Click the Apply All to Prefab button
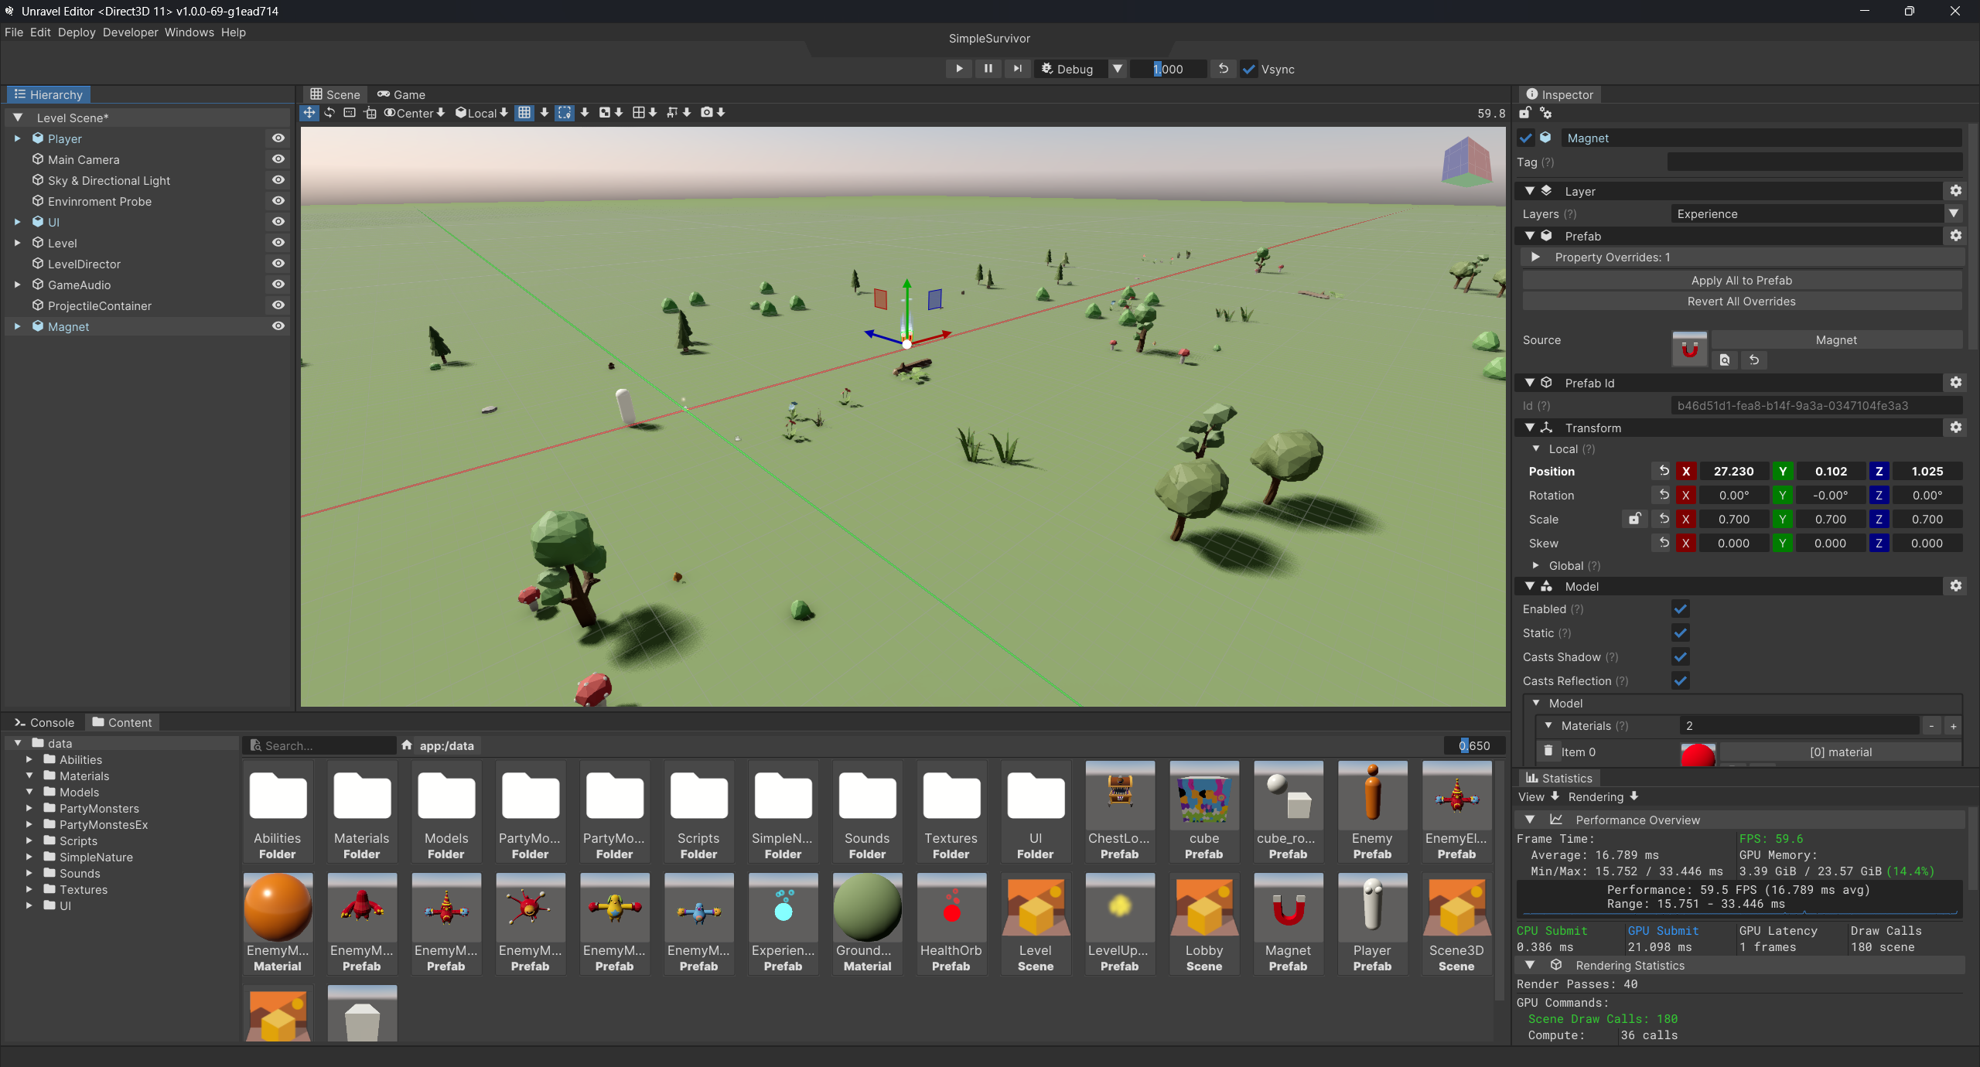The width and height of the screenshot is (1980, 1067). click(x=1740, y=280)
